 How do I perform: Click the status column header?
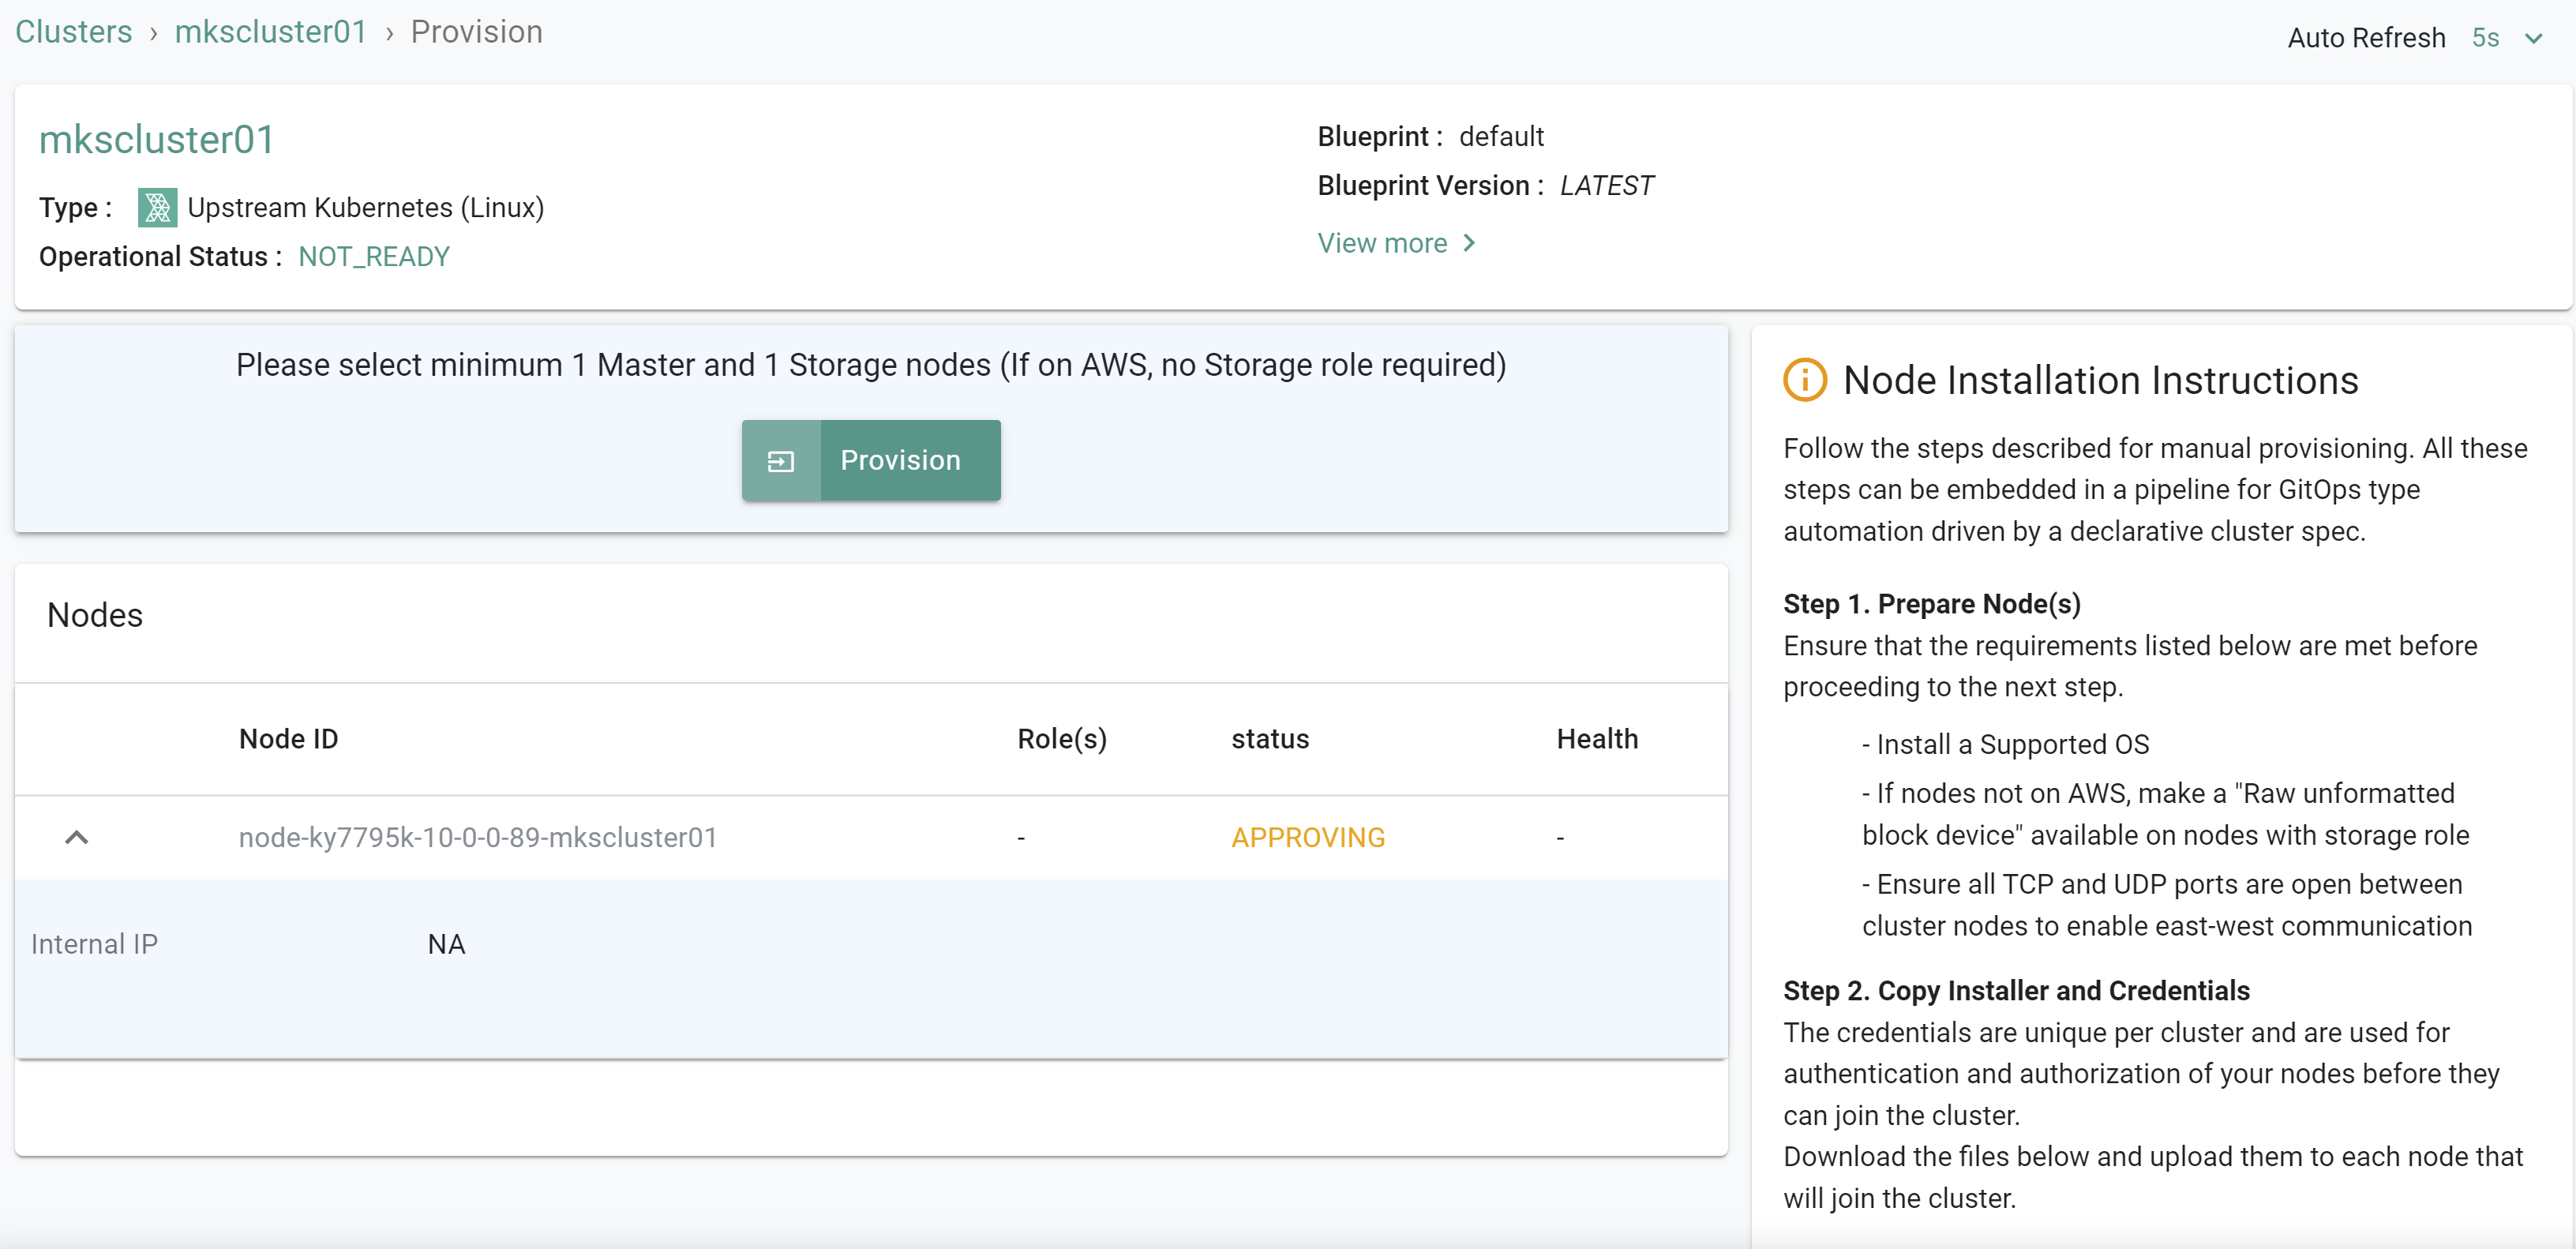coord(1270,739)
